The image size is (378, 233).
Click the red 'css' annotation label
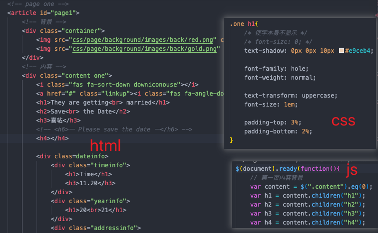(x=344, y=121)
